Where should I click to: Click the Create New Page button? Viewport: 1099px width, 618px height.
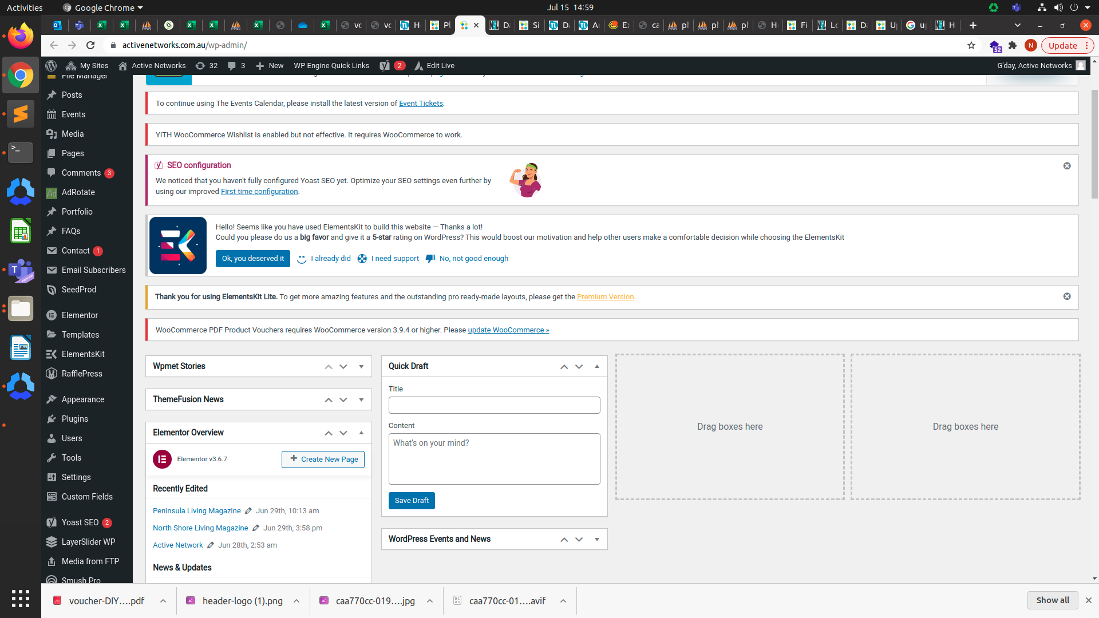click(x=323, y=459)
